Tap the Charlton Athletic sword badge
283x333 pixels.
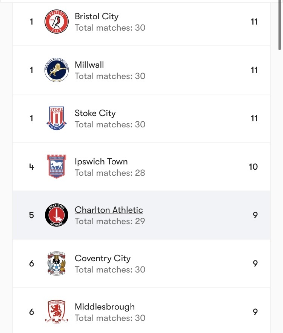[x=57, y=215]
